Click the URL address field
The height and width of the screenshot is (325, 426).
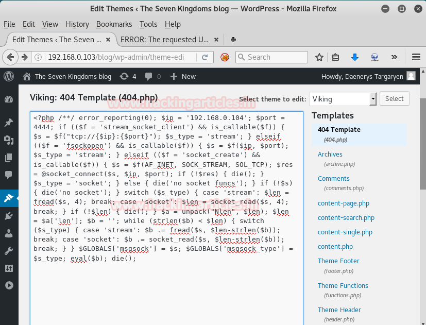tap(117, 57)
